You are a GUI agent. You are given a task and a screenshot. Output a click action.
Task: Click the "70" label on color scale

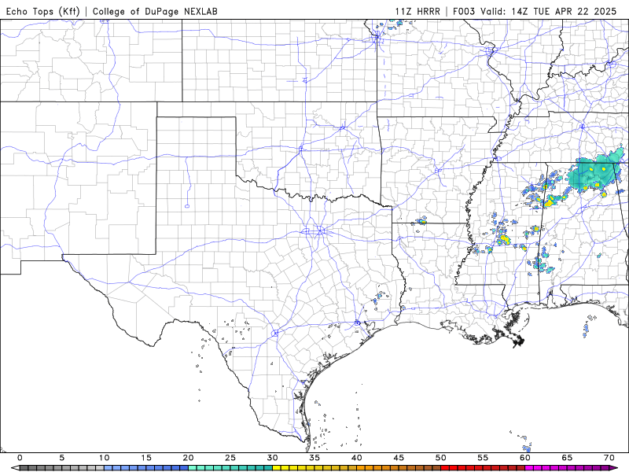point(609,458)
